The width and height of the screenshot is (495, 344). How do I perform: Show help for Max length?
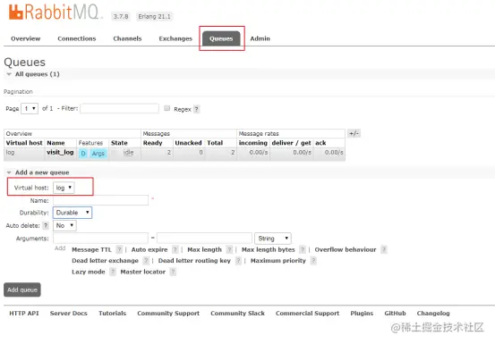229,250
